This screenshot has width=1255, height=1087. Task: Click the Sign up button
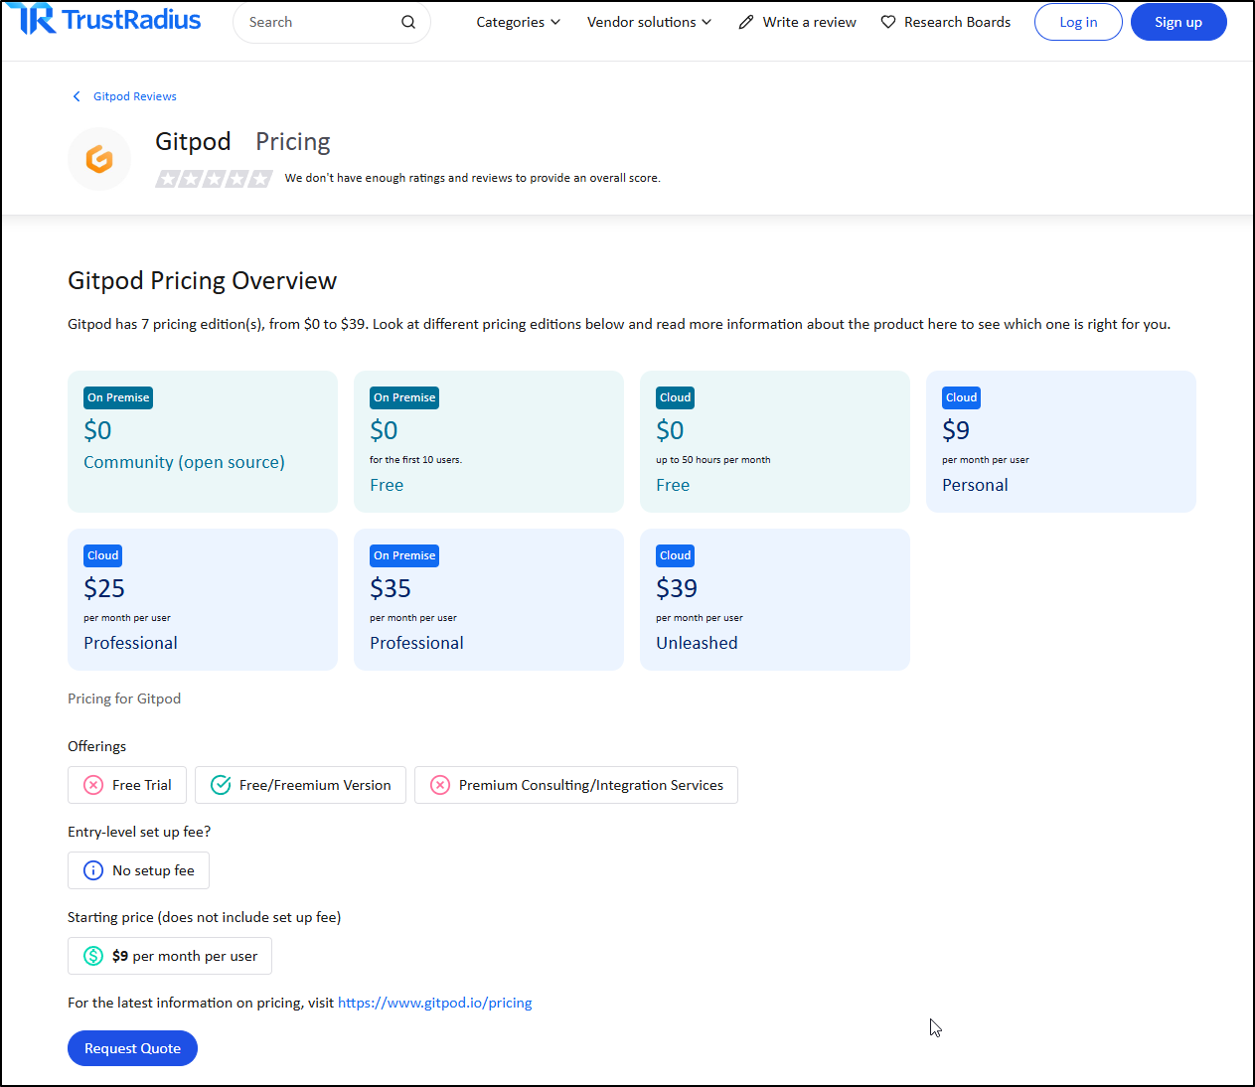click(1178, 22)
